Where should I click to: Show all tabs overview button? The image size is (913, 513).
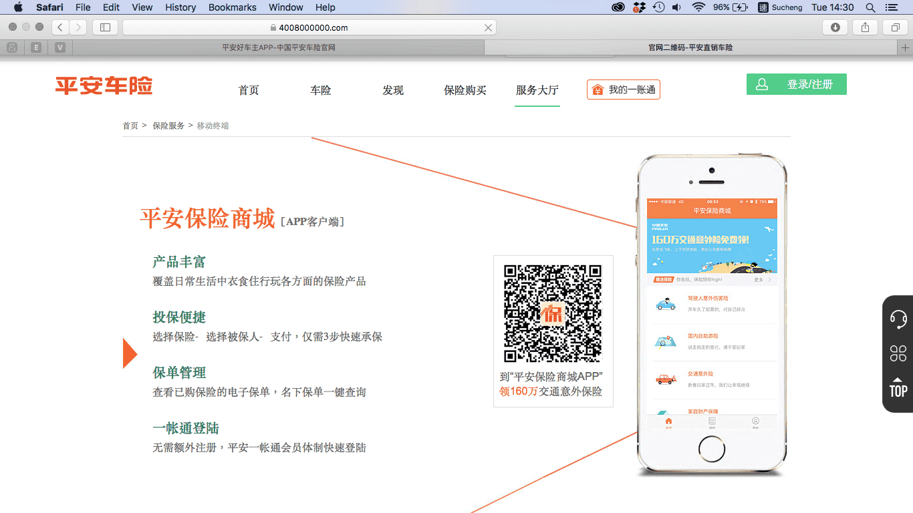[x=895, y=27]
